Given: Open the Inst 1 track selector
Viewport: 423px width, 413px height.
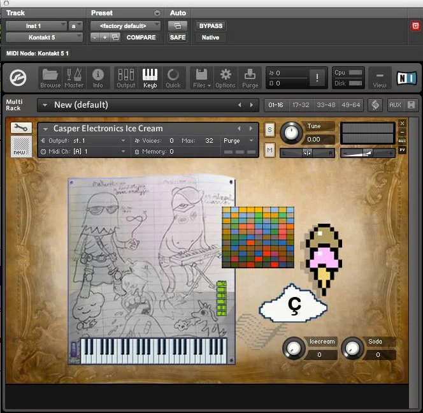Looking at the screenshot, I should (x=36, y=26).
